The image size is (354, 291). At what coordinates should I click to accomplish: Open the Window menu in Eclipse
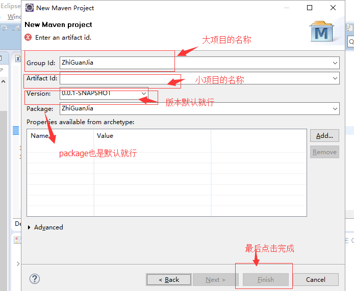14,16
